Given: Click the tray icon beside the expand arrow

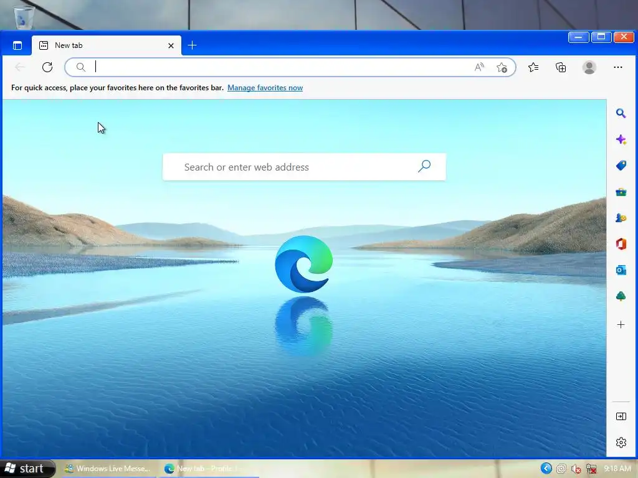Looking at the screenshot, I should [561, 469].
